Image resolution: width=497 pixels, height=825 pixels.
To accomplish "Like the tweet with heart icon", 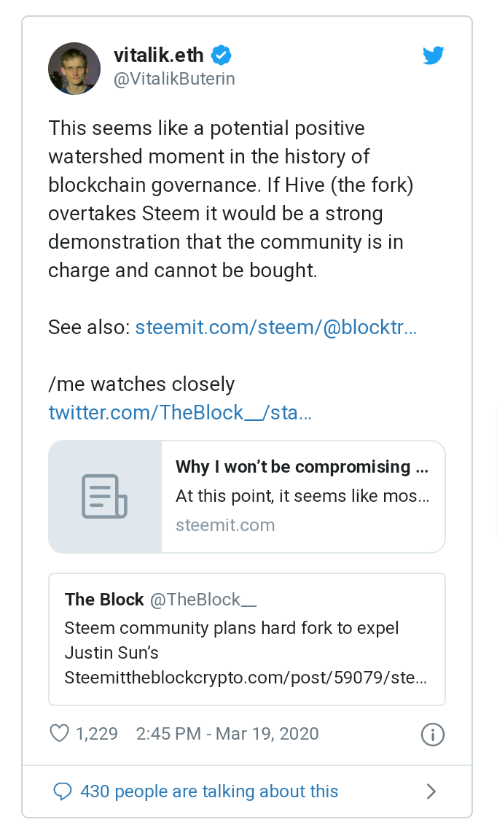I will click(x=59, y=733).
